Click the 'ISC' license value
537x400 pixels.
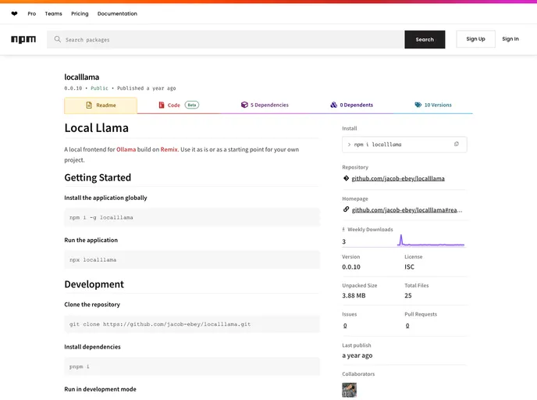click(409, 266)
